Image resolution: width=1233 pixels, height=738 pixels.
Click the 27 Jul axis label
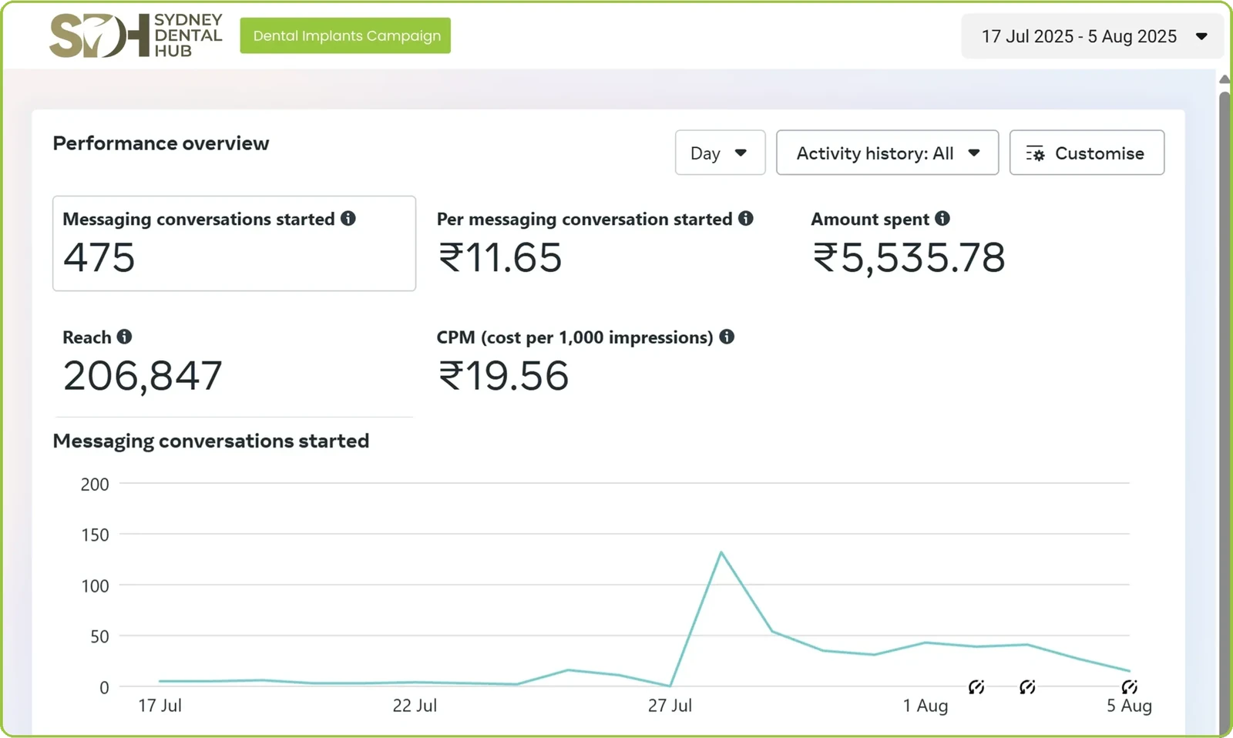[x=670, y=706]
